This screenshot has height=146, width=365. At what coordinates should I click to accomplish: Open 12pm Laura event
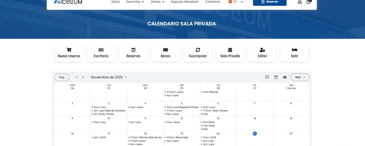[x=135, y=107]
